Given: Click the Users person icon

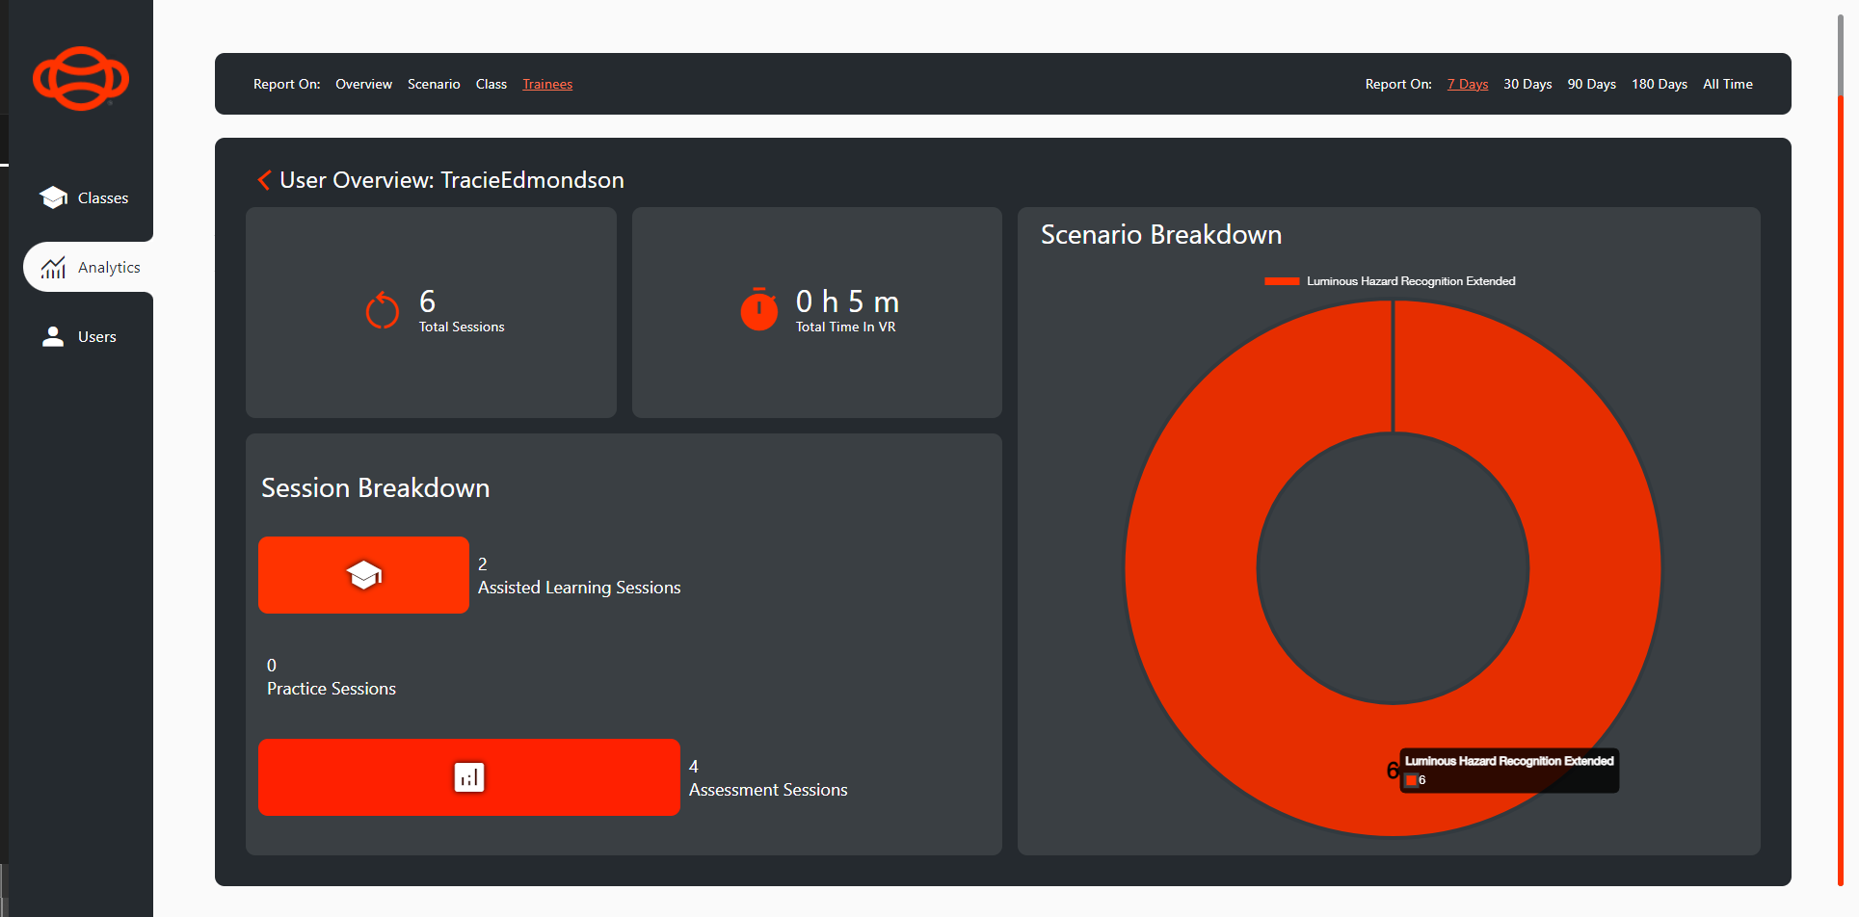Looking at the screenshot, I should [53, 336].
